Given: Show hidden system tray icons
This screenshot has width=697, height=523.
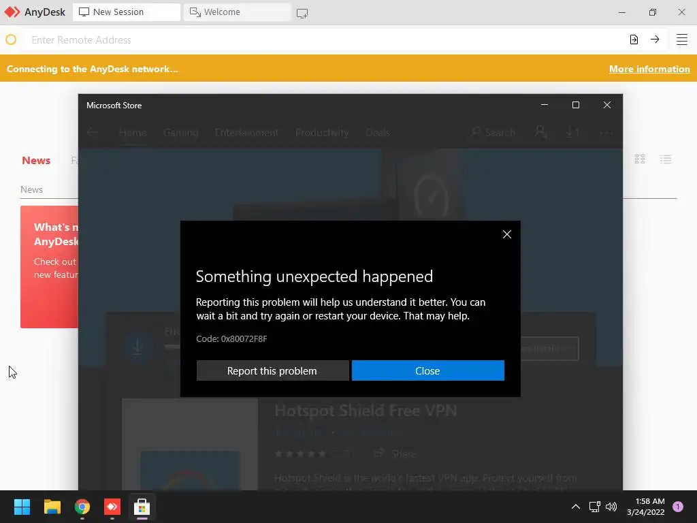Looking at the screenshot, I should tap(576, 507).
